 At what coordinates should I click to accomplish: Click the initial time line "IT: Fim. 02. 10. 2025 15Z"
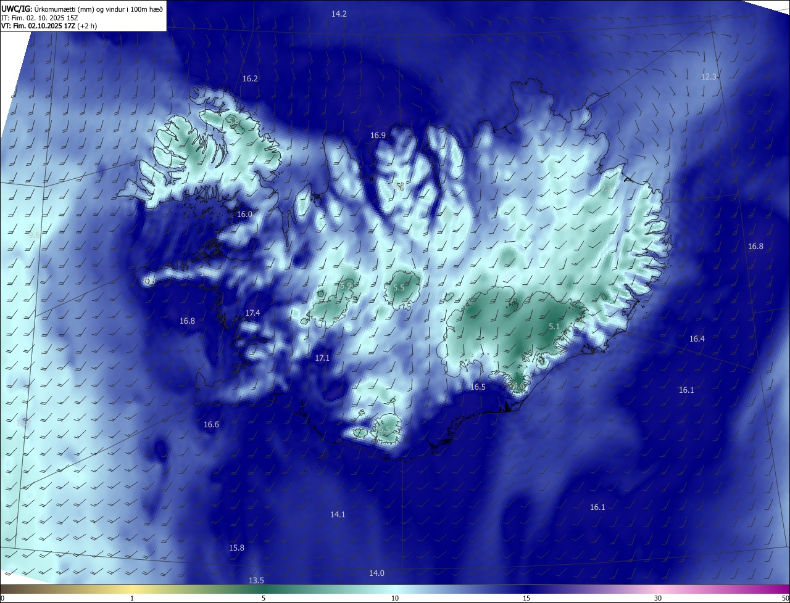tap(41, 18)
